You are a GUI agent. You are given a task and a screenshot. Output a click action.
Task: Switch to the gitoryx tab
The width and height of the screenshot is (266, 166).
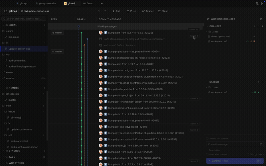tap(22, 3)
